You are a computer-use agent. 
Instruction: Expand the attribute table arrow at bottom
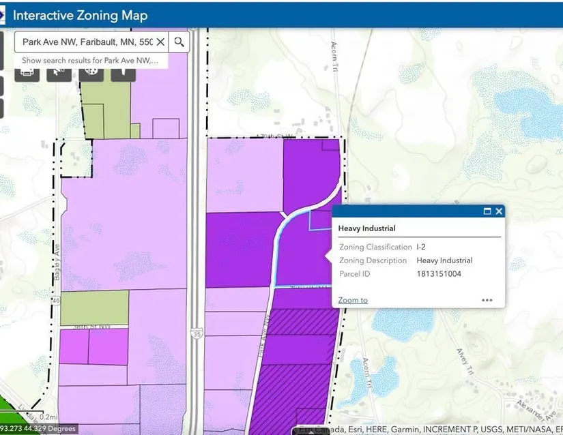tap(311, 432)
